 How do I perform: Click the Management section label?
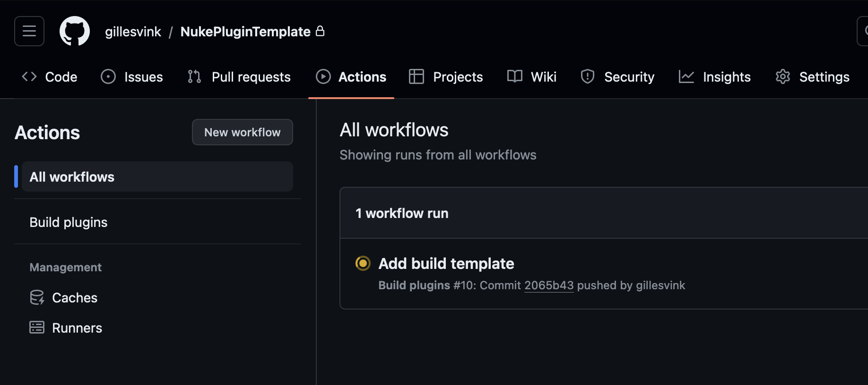coord(66,268)
